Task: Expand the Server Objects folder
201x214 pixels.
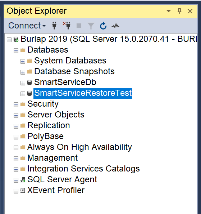Action: click(x=16, y=115)
